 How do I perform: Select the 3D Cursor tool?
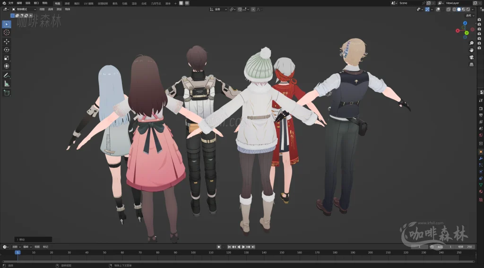click(x=7, y=33)
